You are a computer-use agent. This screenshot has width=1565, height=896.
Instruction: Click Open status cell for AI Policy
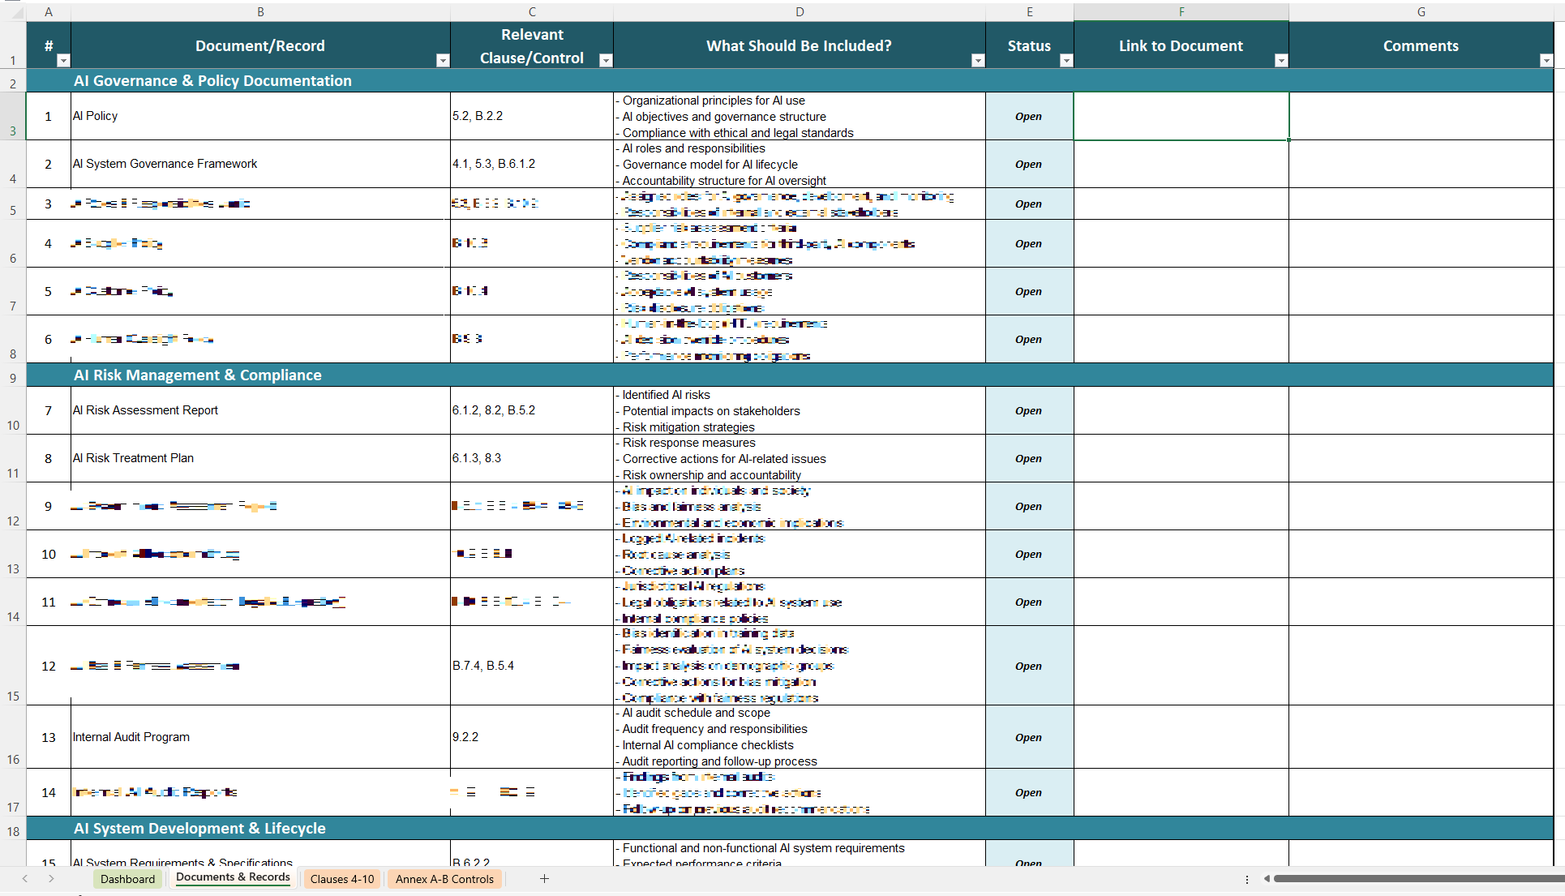coord(1028,117)
